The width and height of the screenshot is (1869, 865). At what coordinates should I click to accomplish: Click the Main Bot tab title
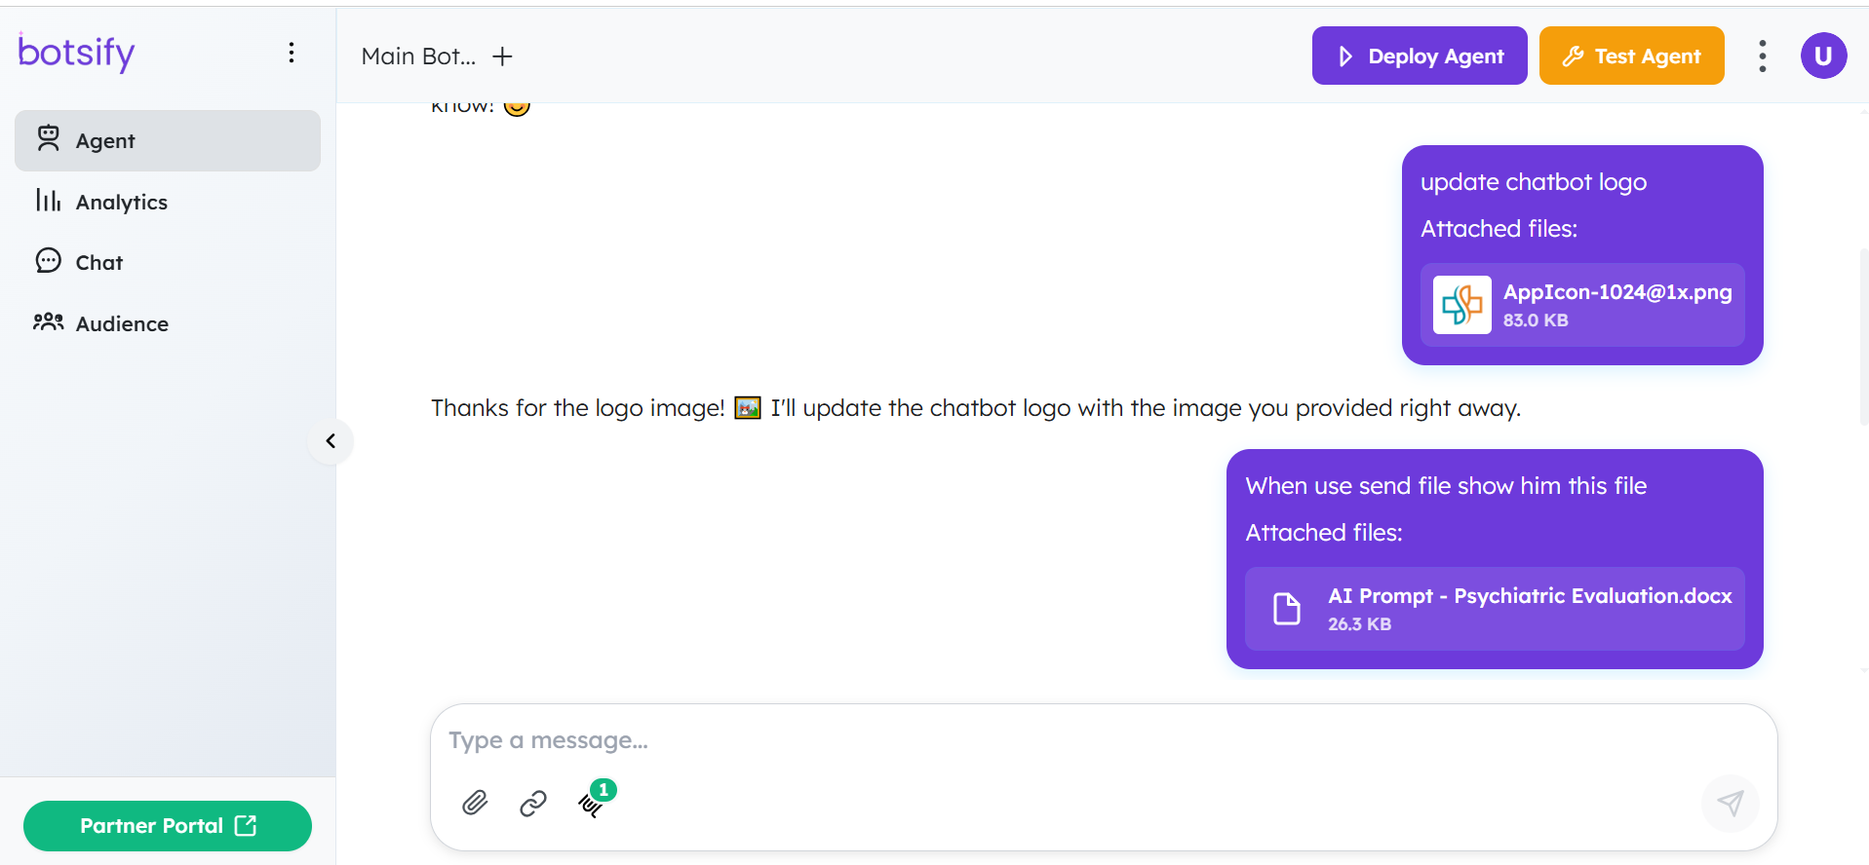click(418, 56)
